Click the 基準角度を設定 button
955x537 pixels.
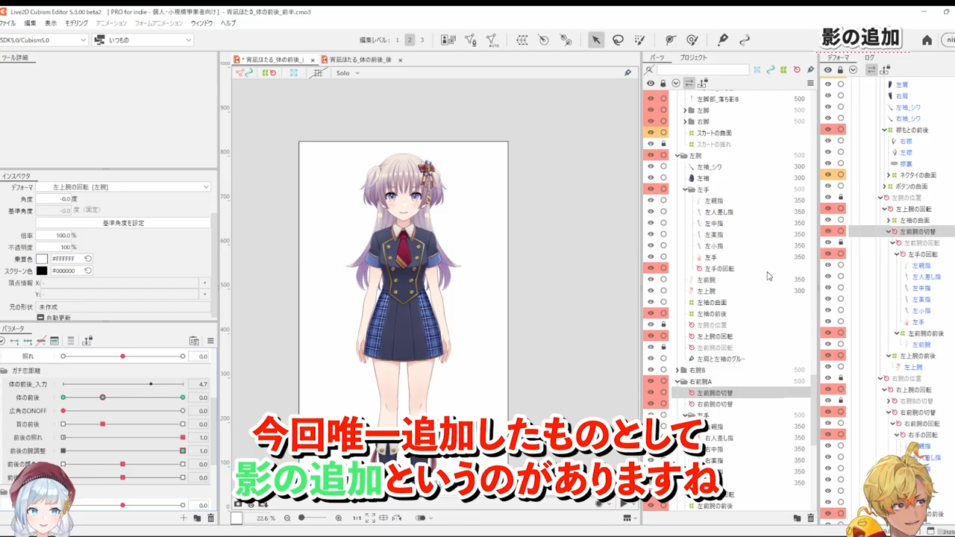(x=123, y=223)
